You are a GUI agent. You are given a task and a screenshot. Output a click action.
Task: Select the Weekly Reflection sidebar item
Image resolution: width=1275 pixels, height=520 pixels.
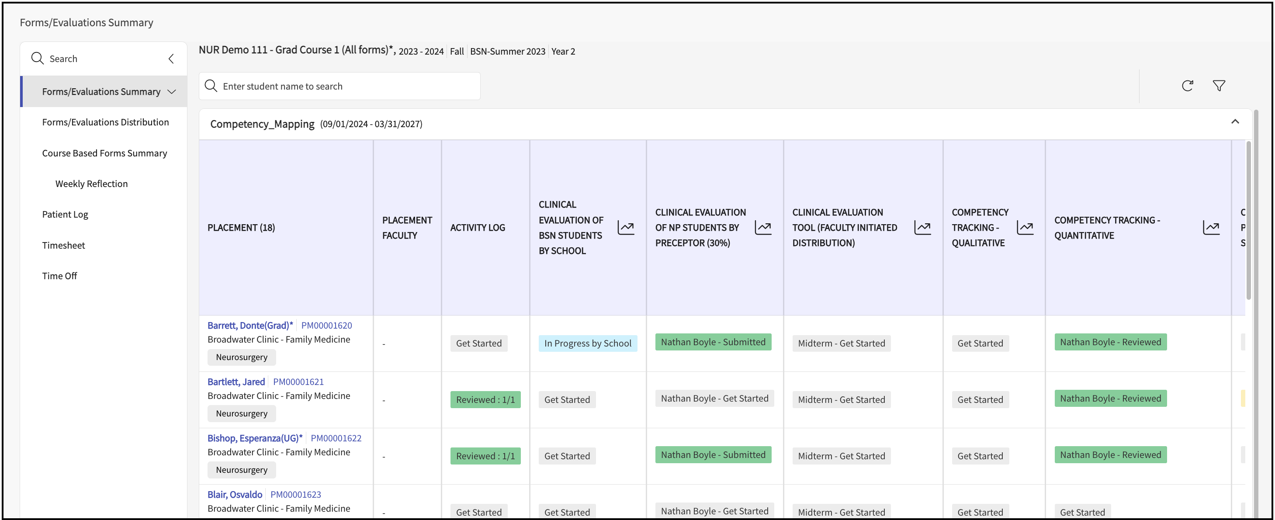point(91,184)
